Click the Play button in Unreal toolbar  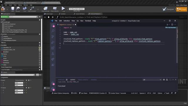[63, 9]
